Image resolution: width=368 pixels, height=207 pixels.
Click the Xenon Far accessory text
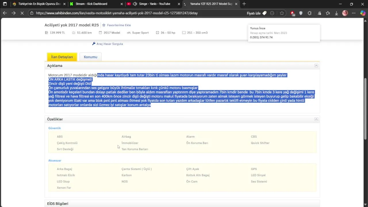point(64,188)
